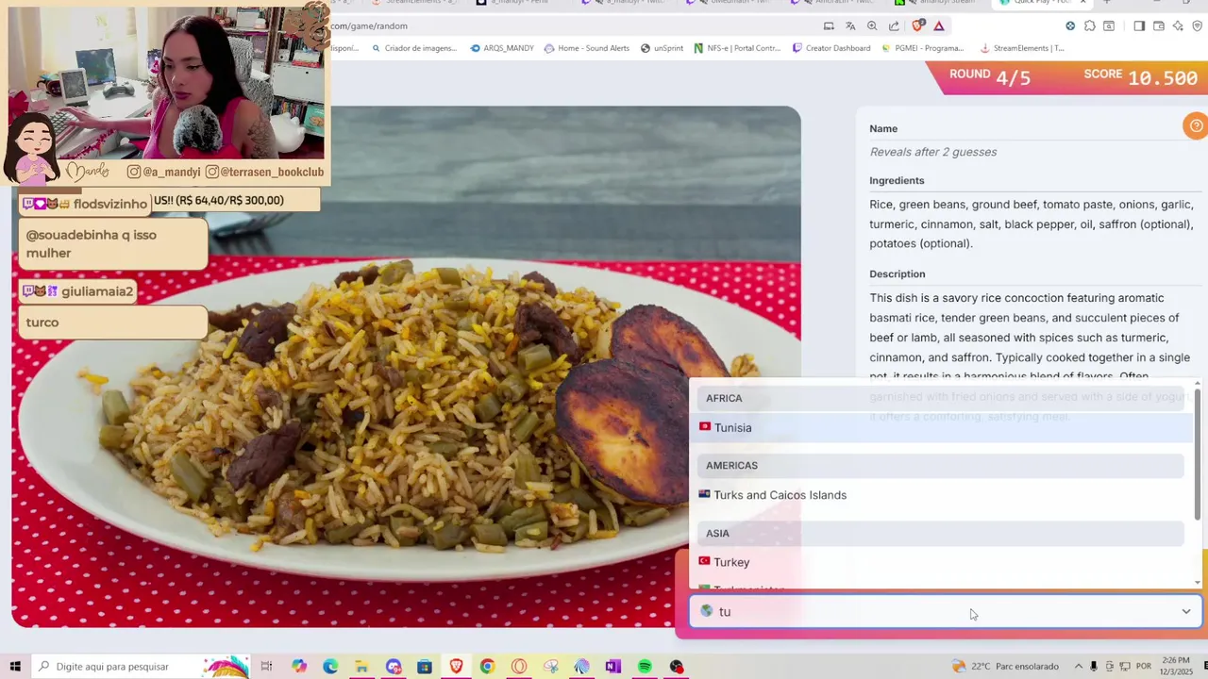Open Google Chrome from the taskbar
Screen dimensions: 1208x679
[x=487, y=667]
